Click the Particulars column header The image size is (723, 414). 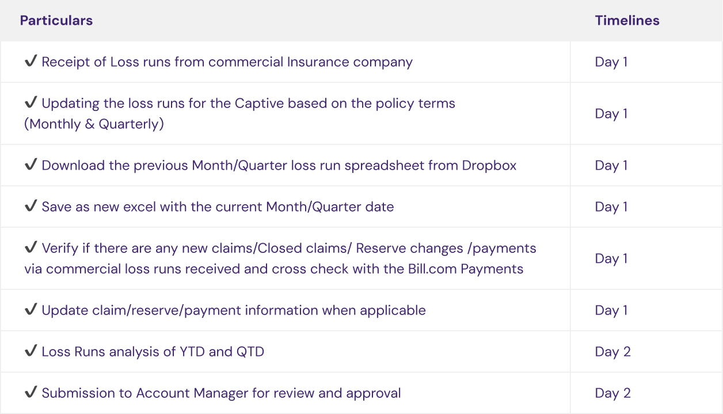(56, 21)
